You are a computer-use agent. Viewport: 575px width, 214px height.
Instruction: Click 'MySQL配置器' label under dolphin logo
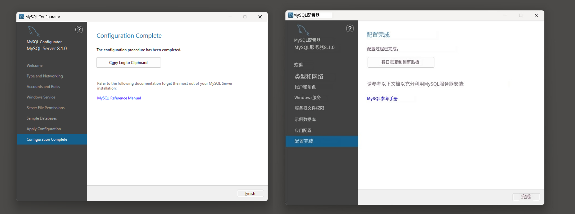point(307,40)
